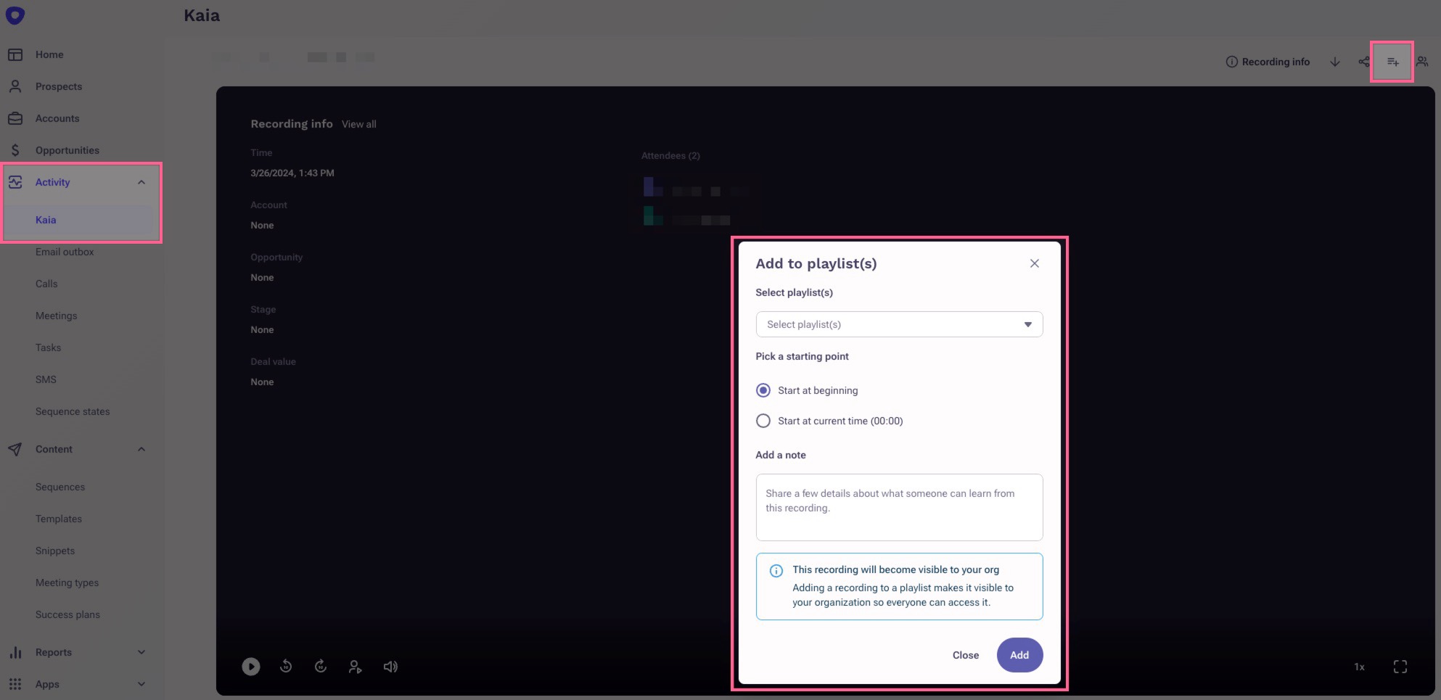The image size is (1441, 700).
Task: Toggle fullscreen video mode
Action: coord(1400,667)
